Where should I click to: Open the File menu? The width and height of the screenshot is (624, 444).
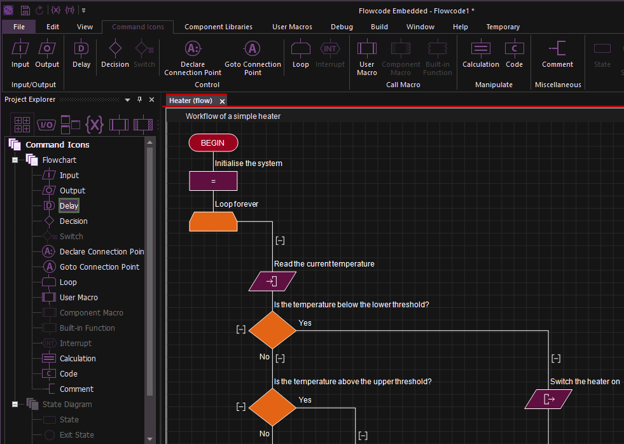tap(19, 27)
